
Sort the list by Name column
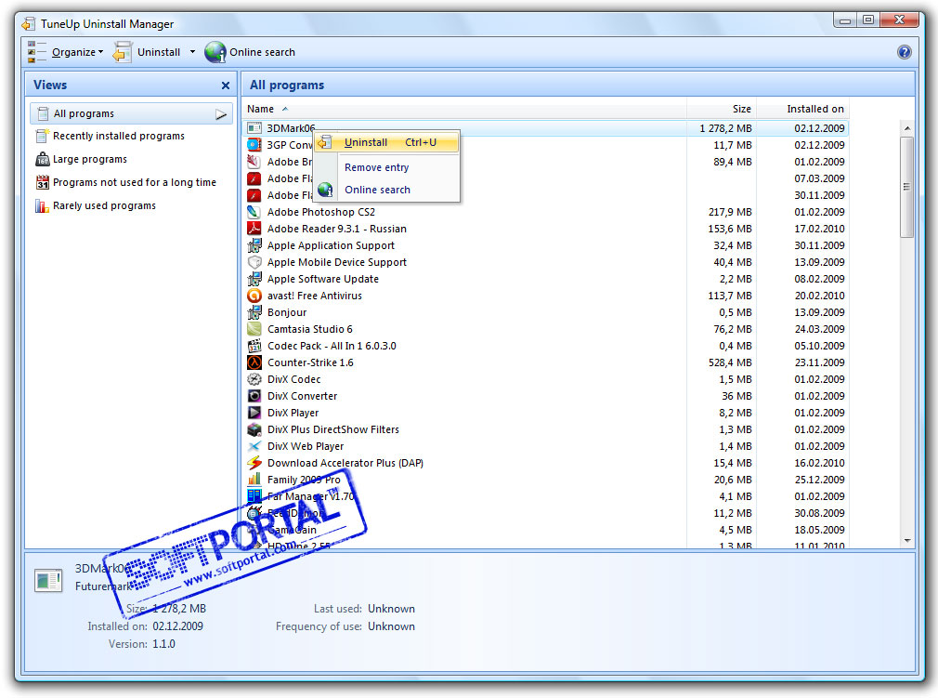(x=261, y=109)
